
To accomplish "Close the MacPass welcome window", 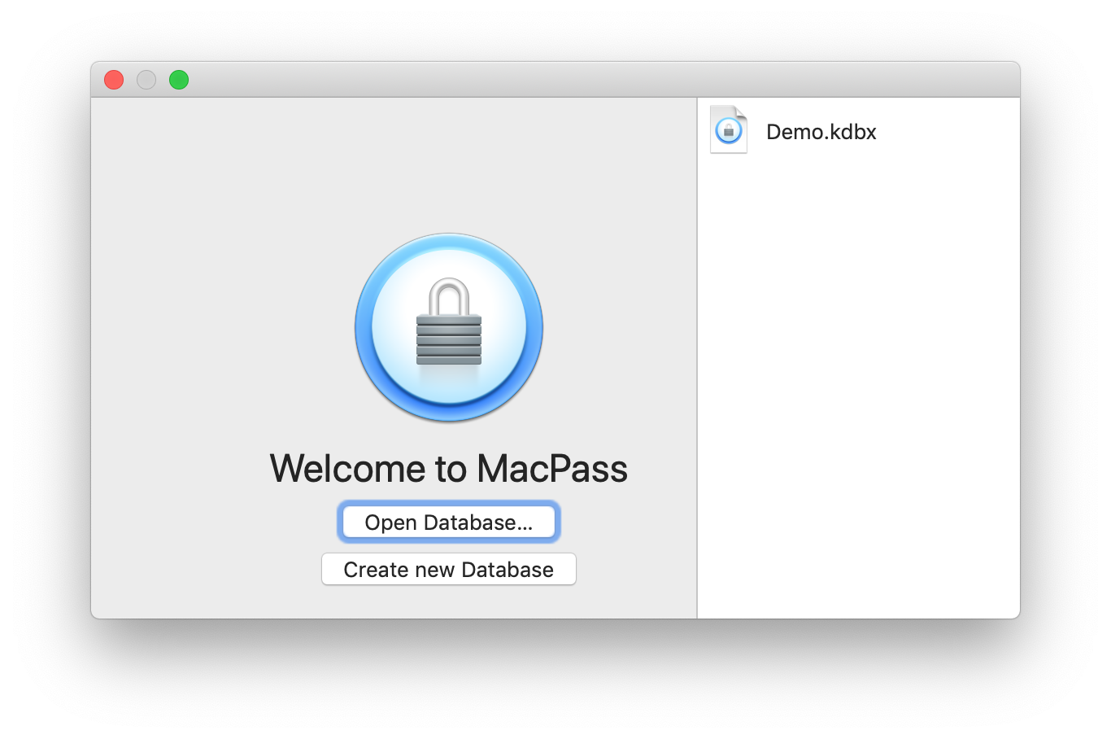I will click(x=114, y=80).
